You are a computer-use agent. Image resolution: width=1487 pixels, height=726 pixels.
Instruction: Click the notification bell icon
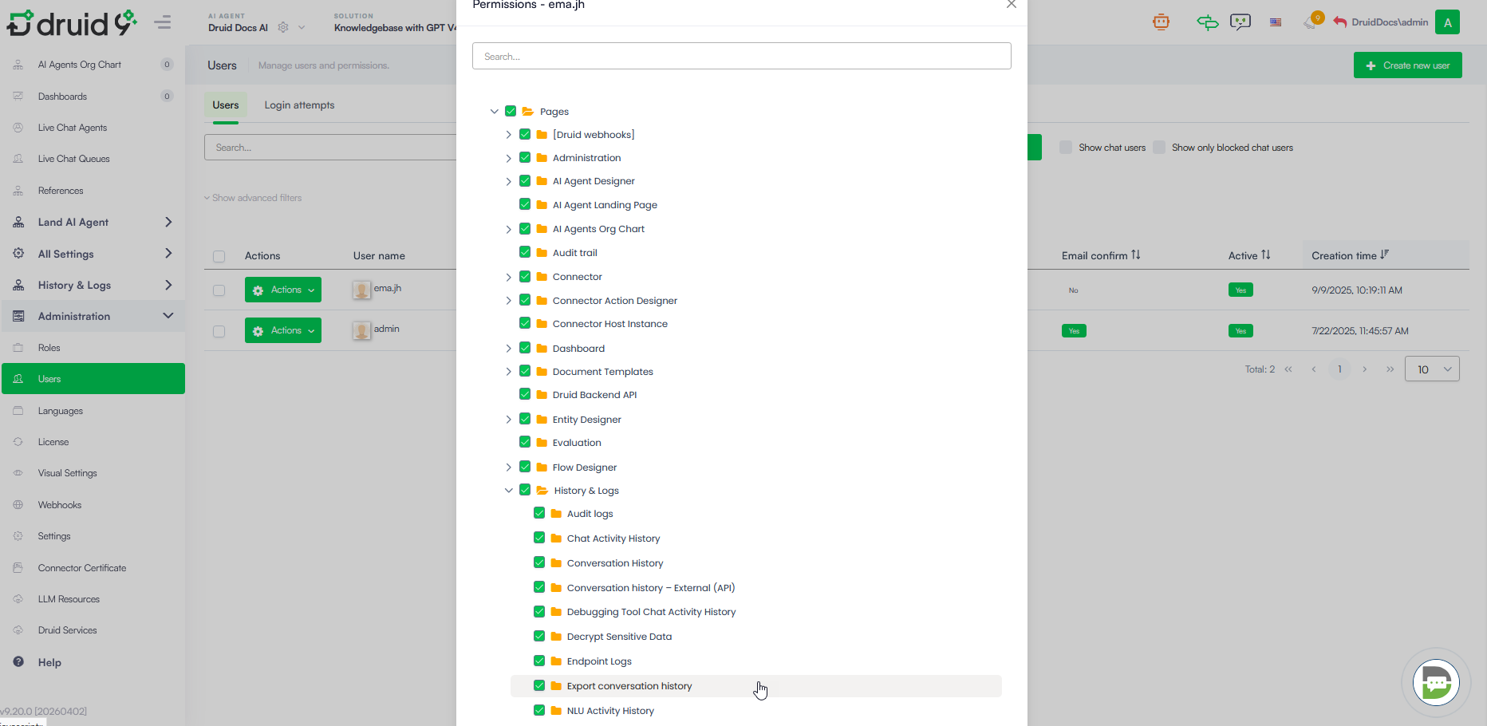click(x=1311, y=22)
